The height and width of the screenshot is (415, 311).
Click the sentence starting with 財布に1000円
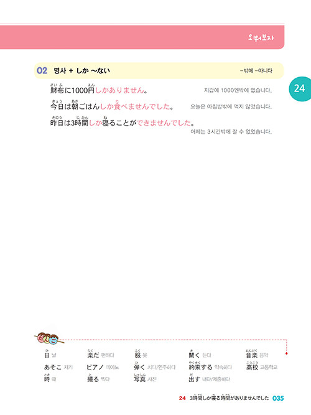pos(99,89)
